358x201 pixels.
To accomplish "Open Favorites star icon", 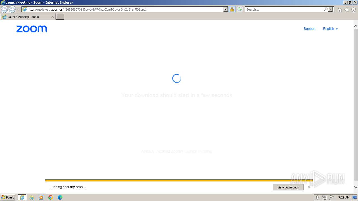I will point(347,10).
